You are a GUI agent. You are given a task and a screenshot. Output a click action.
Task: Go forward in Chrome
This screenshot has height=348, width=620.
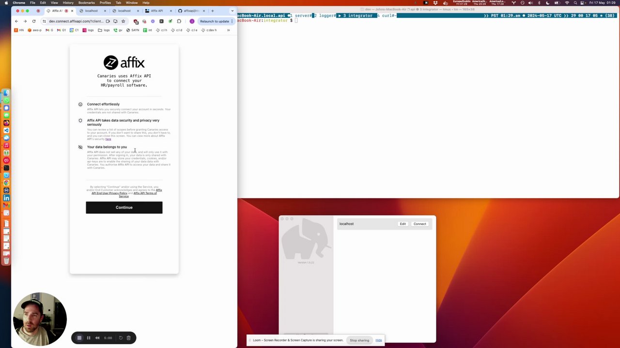(x=25, y=21)
